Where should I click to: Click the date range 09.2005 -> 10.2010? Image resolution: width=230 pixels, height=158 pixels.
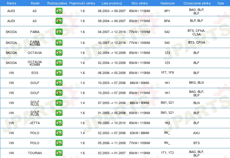point(112,123)
